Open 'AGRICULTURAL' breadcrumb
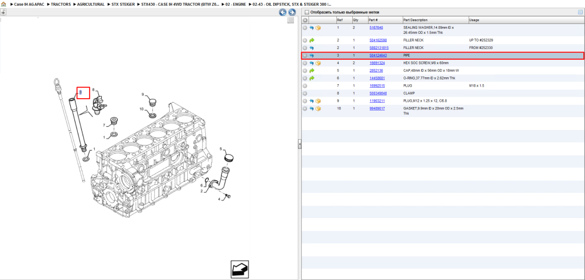 [91, 4]
